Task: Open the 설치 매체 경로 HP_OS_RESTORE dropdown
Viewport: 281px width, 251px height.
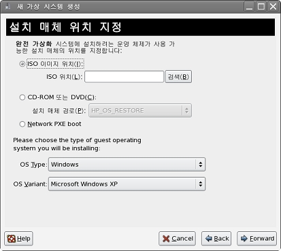Action: [140, 111]
